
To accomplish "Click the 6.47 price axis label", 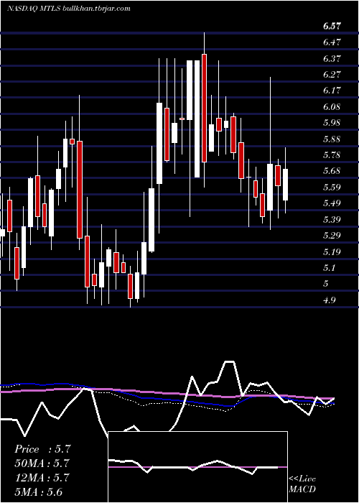I will (332, 42).
